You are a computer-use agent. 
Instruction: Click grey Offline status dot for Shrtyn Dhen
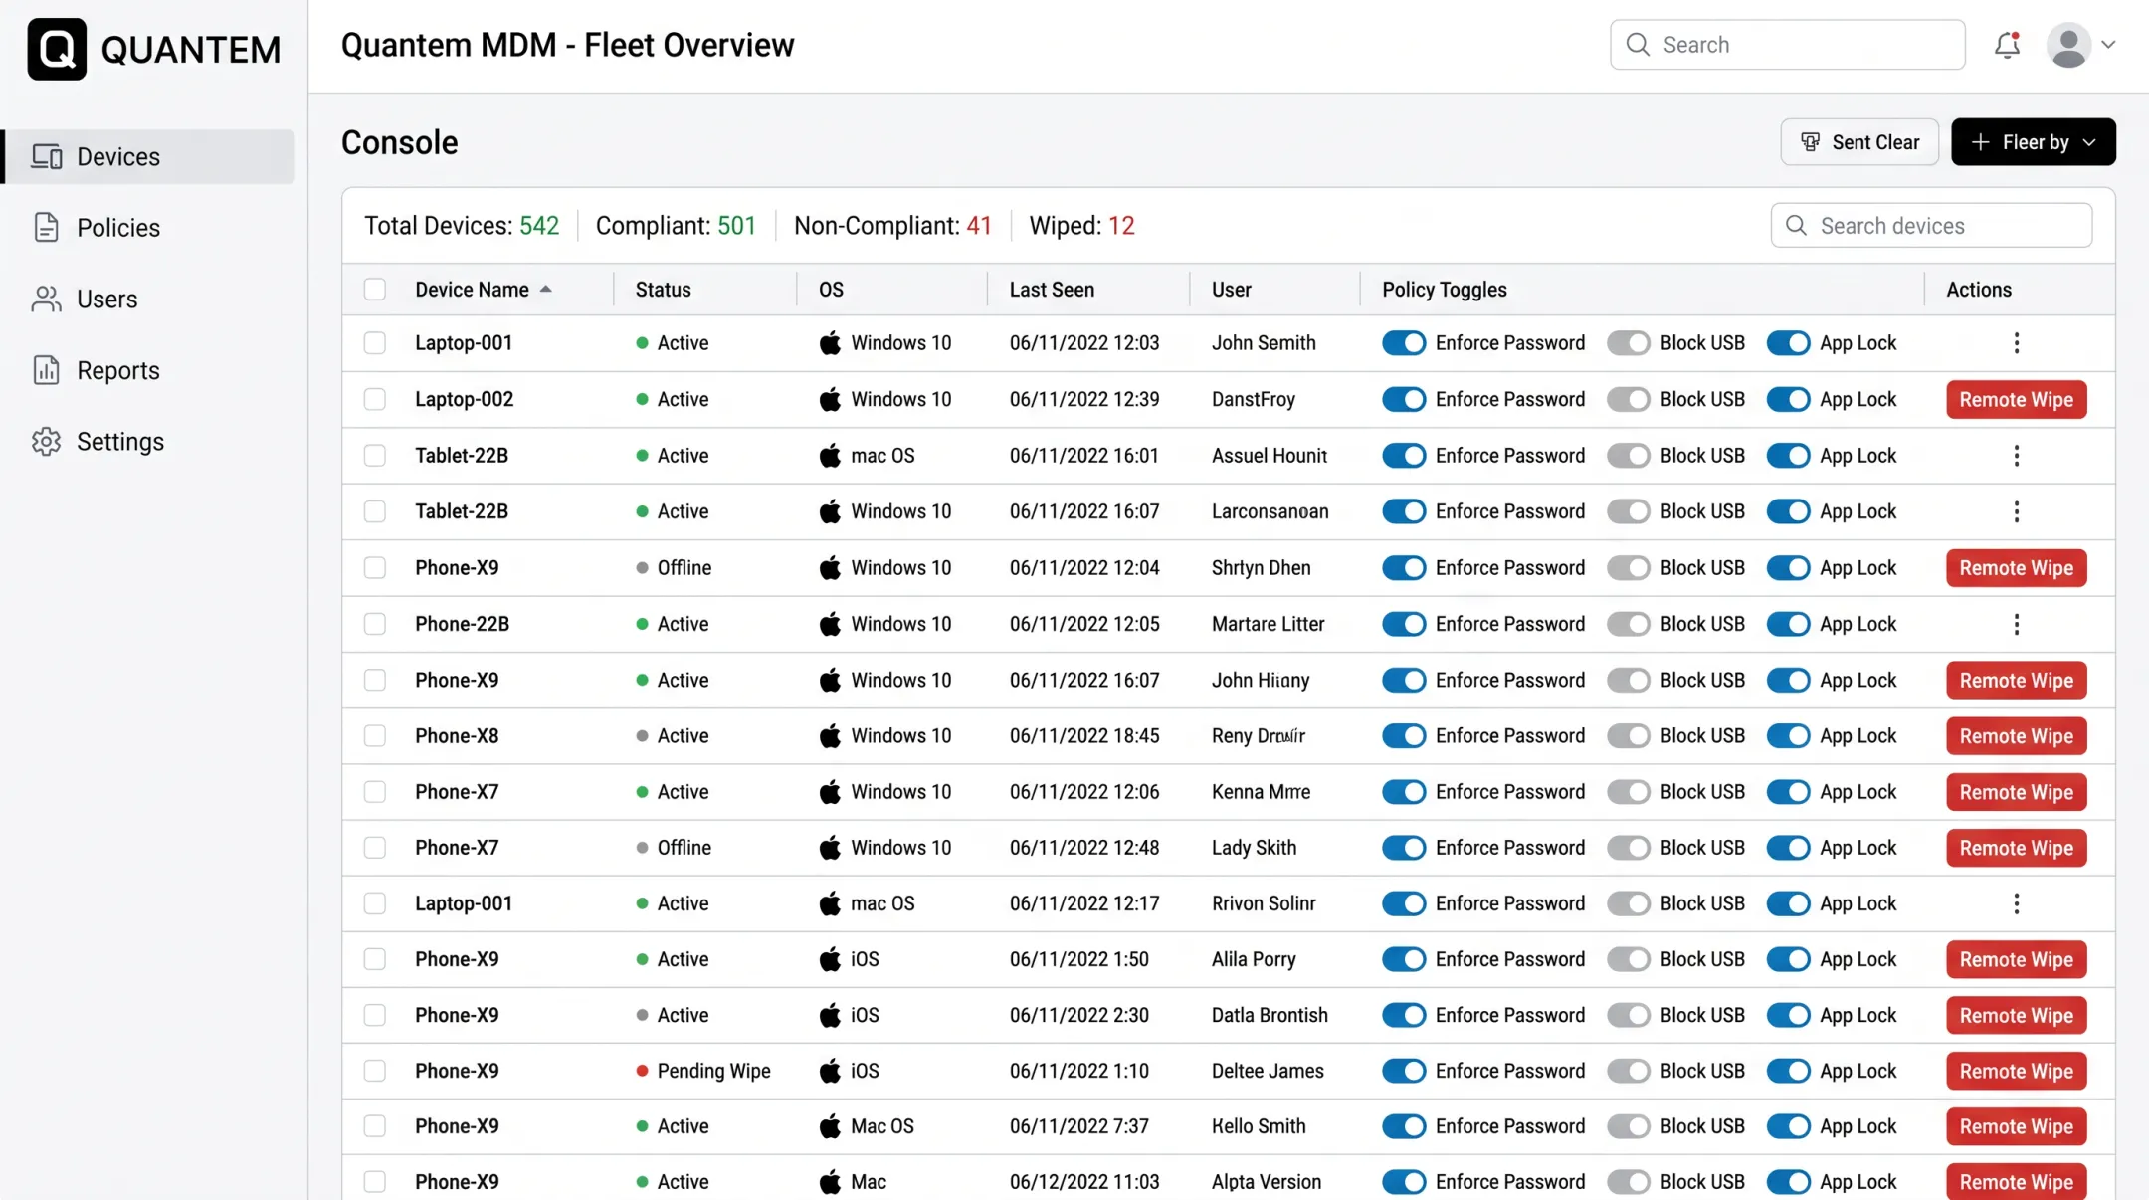coord(642,568)
